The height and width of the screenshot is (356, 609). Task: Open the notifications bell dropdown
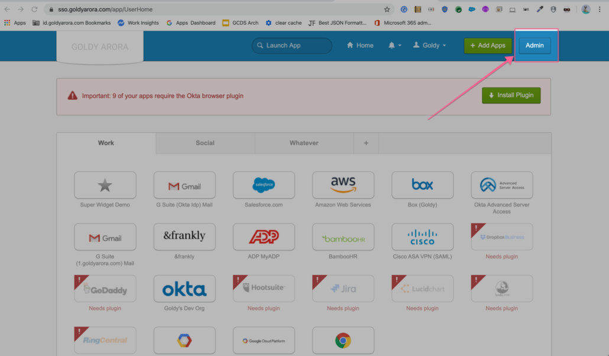394,46
